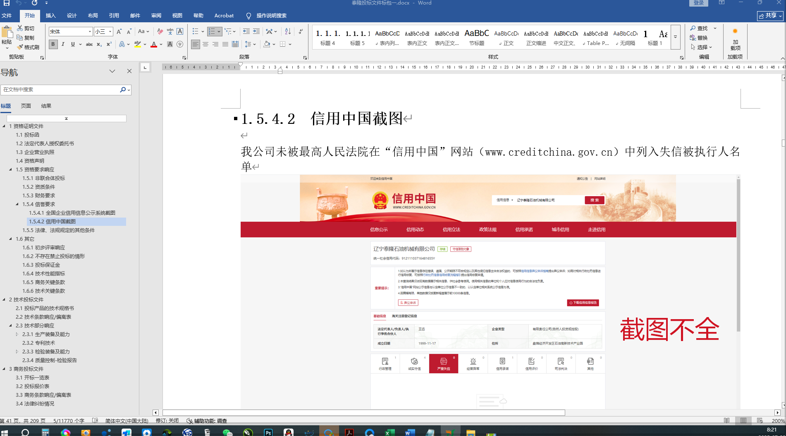Increase the paragraph indent
This screenshot has width=786, height=436.
pos(256,31)
